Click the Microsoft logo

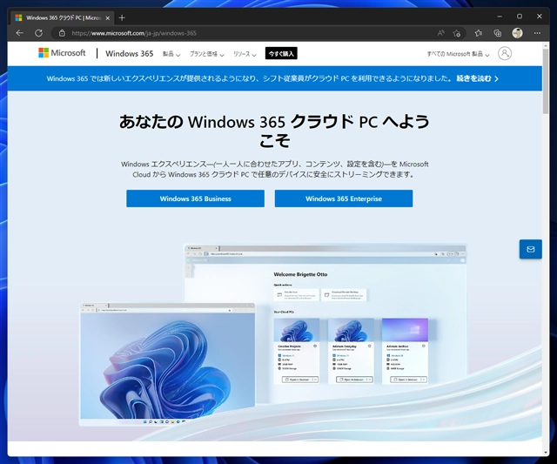(x=62, y=53)
